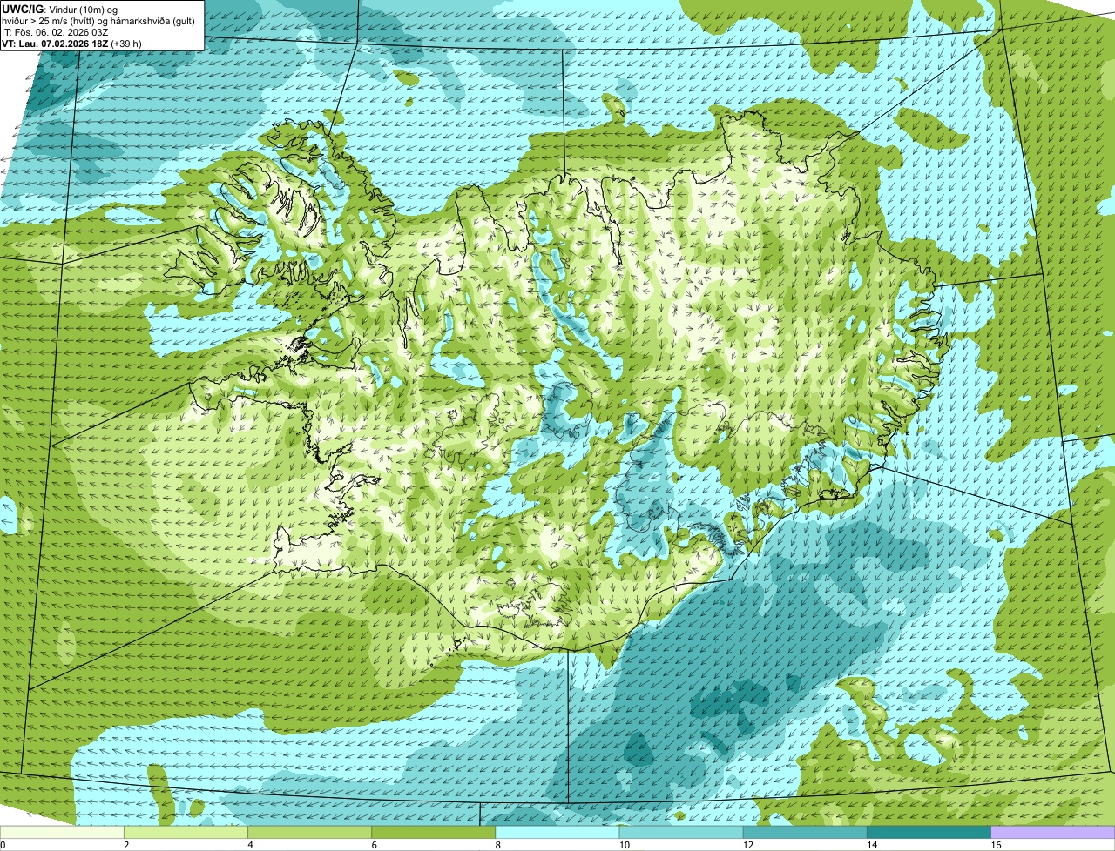Click the legend scale label '16'
This screenshot has height=851, width=1115.
996,845
